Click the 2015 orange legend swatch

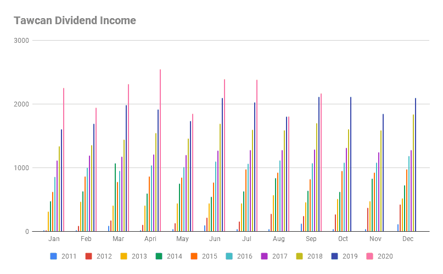pos(194,256)
